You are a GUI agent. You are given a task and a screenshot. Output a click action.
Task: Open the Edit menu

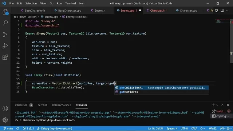pyautogui.click(x=19, y=3)
